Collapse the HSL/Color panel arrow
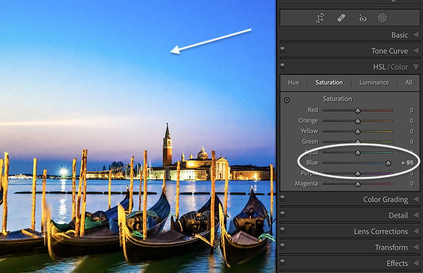The height and width of the screenshot is (273, 423). tap(416, 67)
